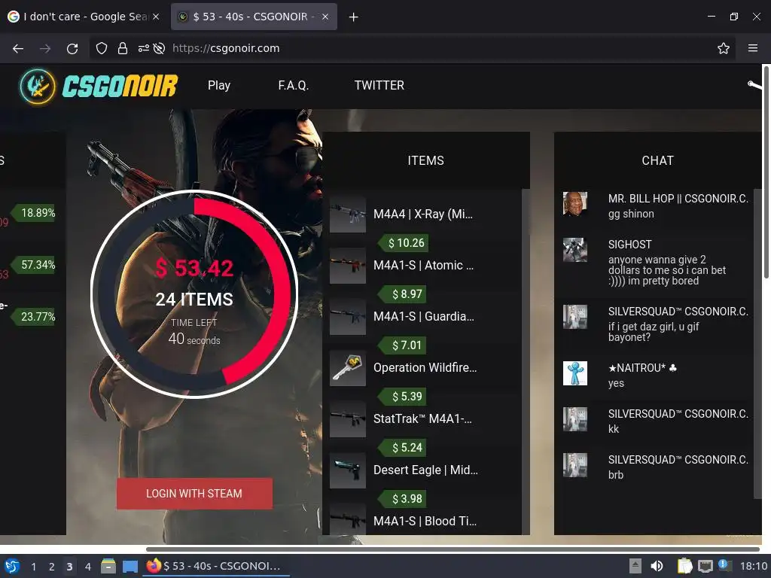Image resolution: width=771 pixels, height=578 pixels.
Task: Click the $ 3.98 price tag
Action: 402,498
